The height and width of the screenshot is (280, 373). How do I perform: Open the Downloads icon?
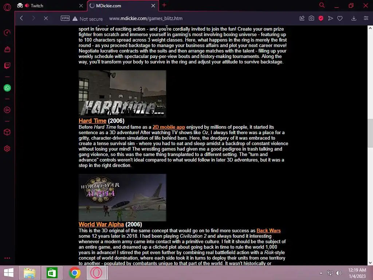354,18
